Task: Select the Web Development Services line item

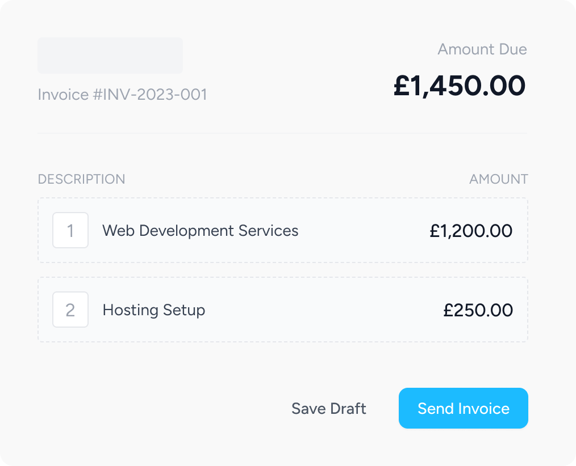Action: click(282, 230)
